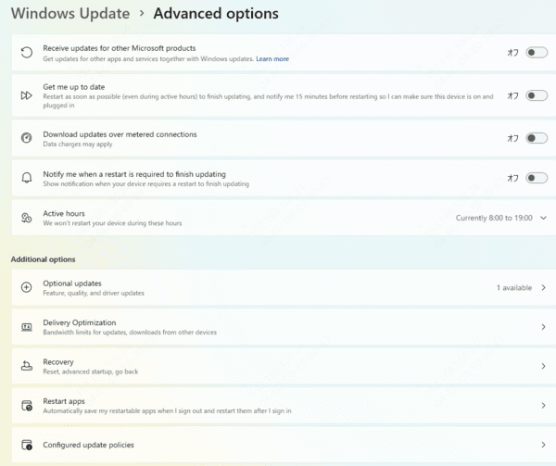
Task: Click the refresh icon beside Receive updates for other Microsoft products
Action: point(27,53)
